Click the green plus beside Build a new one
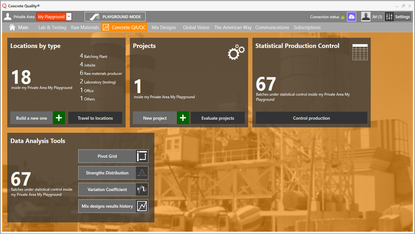The image size is (415, 234). [x=59, y=118]
